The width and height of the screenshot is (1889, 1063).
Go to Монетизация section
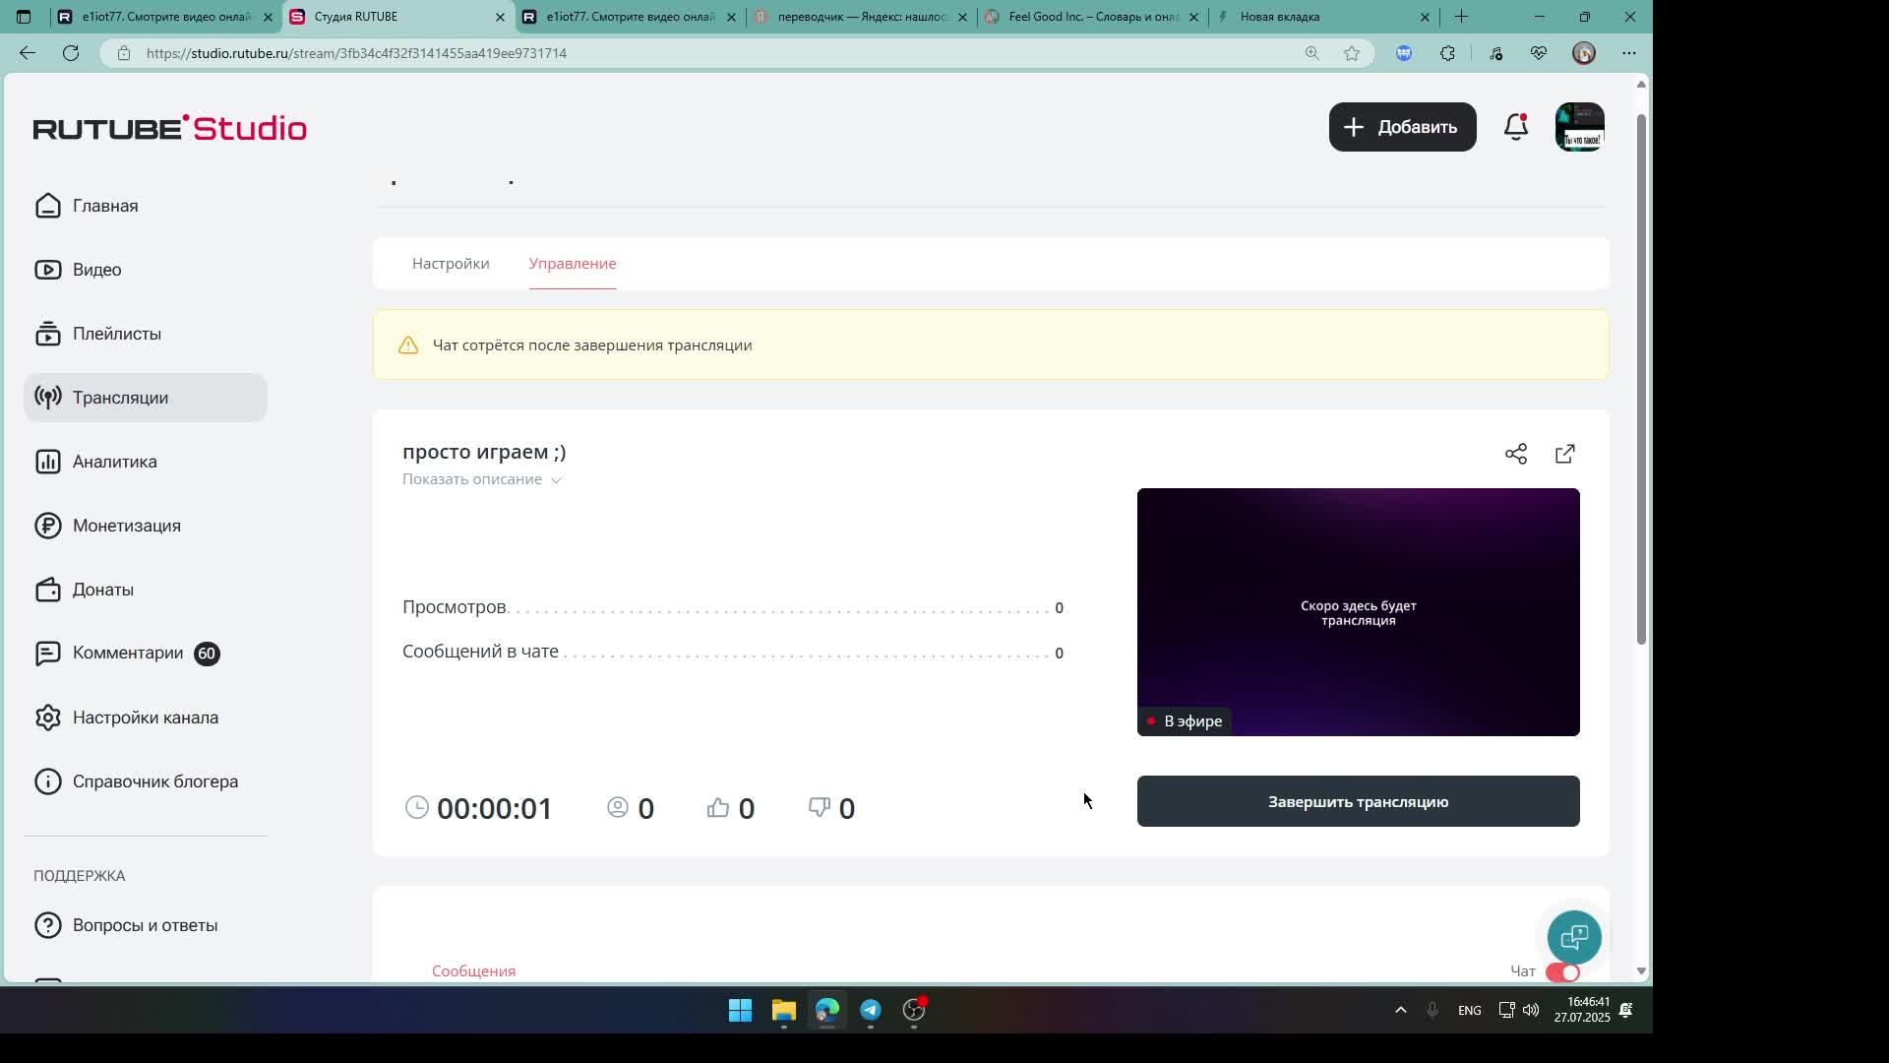126,526
